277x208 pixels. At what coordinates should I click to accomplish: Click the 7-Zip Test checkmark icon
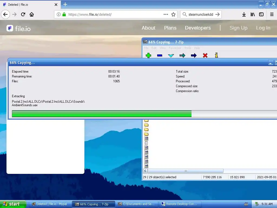[171, 56]
